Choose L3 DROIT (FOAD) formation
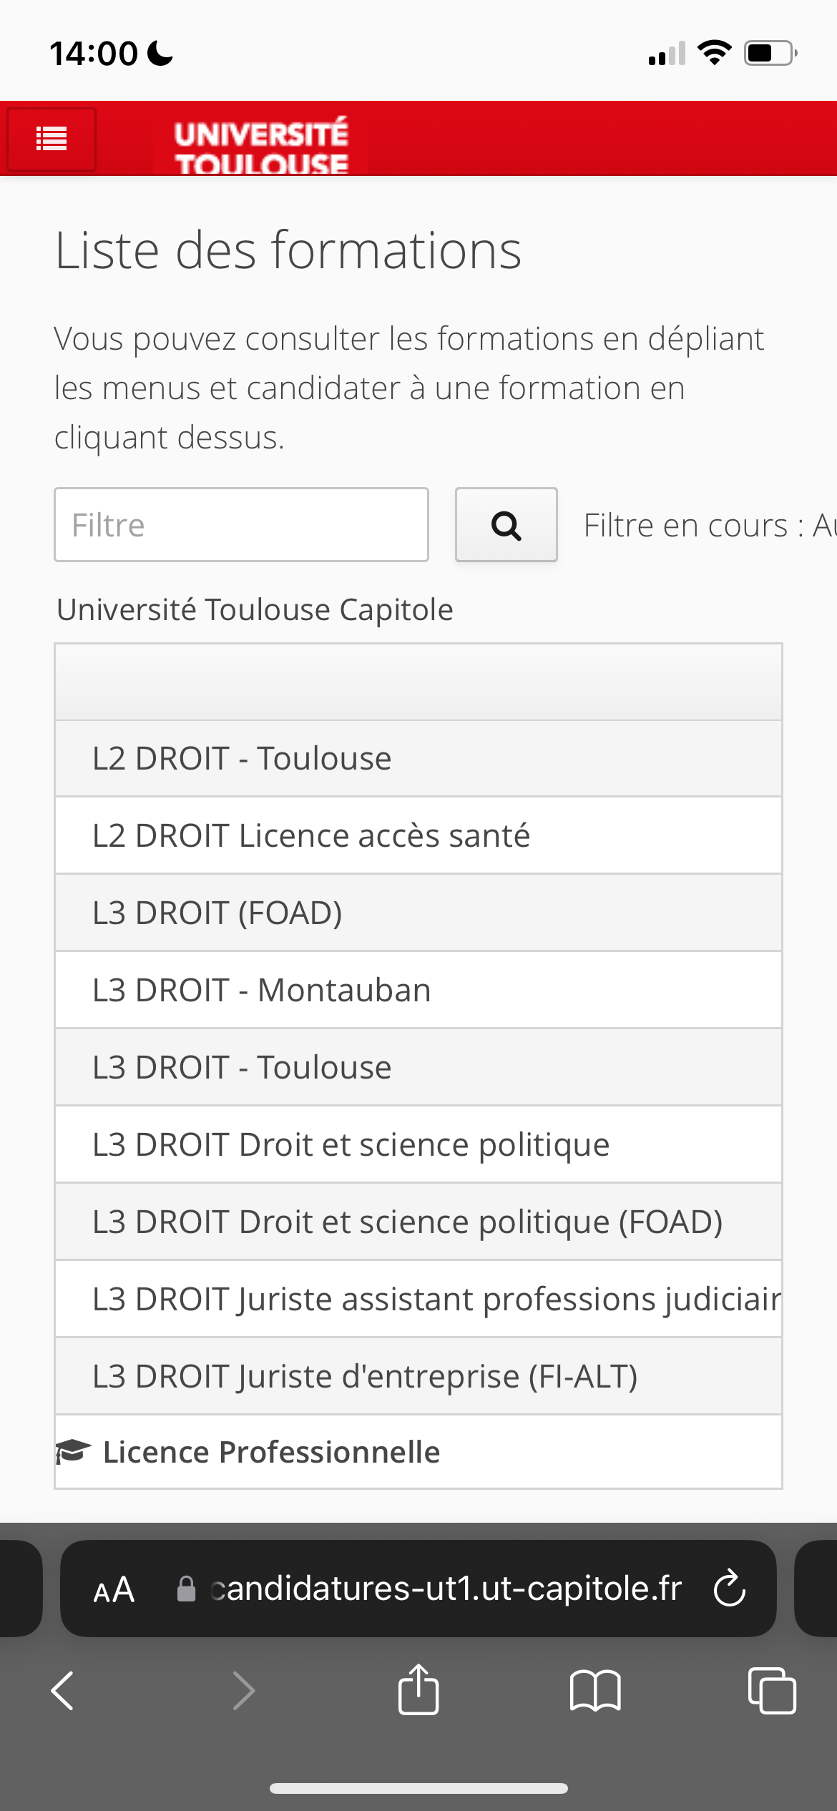The height and width of the screenshot is (1811, 837). (x=217, y=913)
